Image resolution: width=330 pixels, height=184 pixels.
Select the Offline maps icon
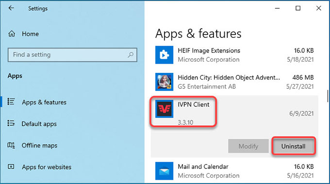(x=11, y=145)
